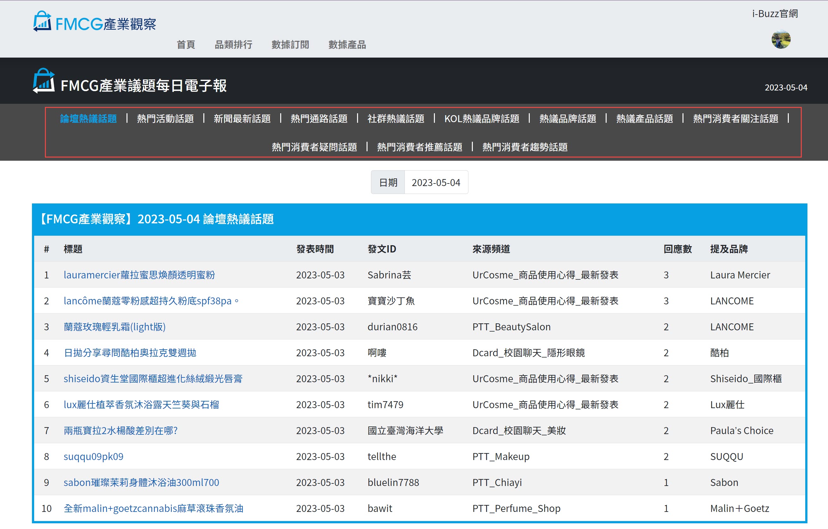Switch to the KOL熱議品牌話題 tab
The width and height of the screenshot is (828, 529).
pyautogui.click(x=482, y=119)
